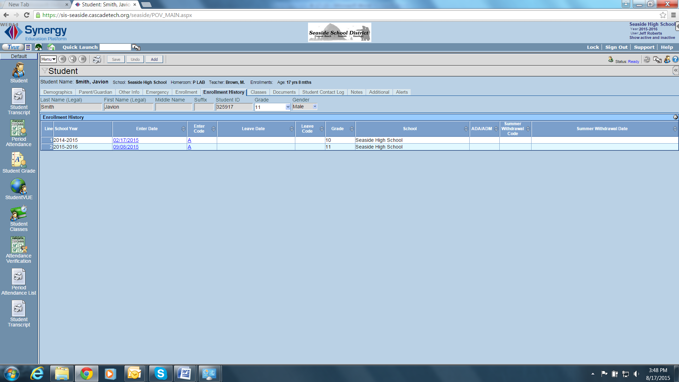Click the printer icon in the toolbar
This screenshot has width=679, height=382.
97,59
